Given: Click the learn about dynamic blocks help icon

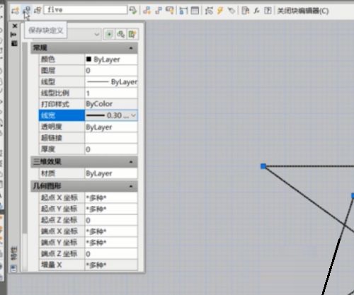Looking at the screenshot, I should pyautogui.click(x=268, y=11).
